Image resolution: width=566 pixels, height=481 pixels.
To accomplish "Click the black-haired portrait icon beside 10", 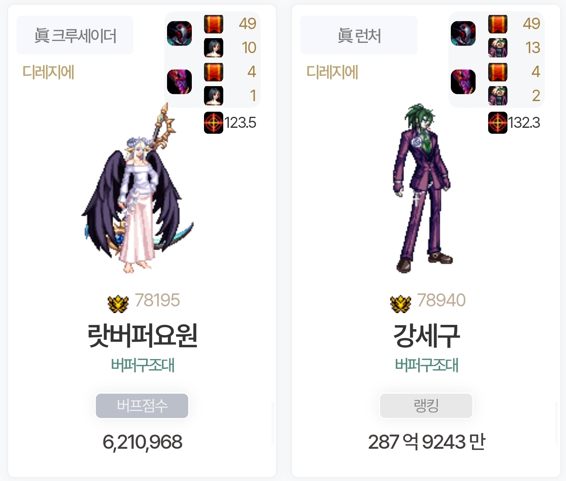I will [213, 48].
